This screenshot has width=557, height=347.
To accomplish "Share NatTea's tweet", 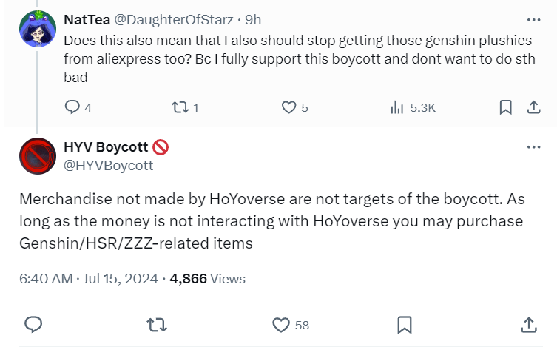I will (532, 107).
